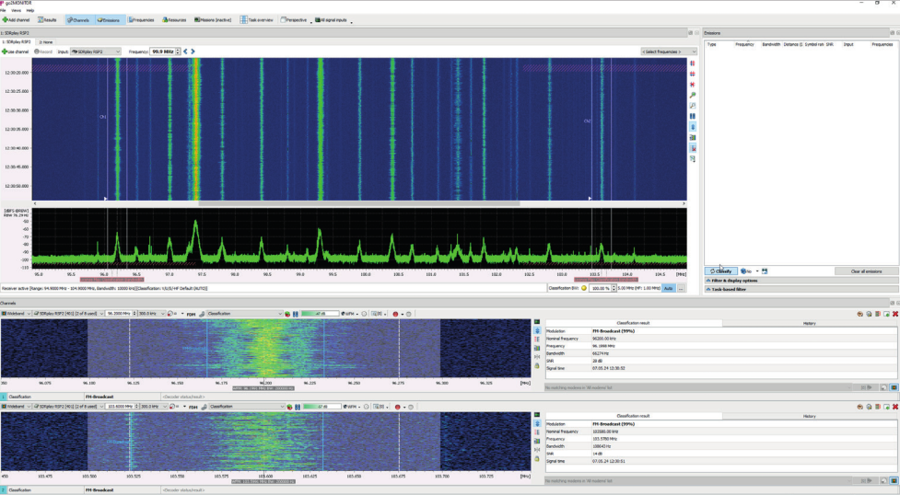Close first channel with red X
The height and width of the screenshot is (495, 900).
click(894, 314)
